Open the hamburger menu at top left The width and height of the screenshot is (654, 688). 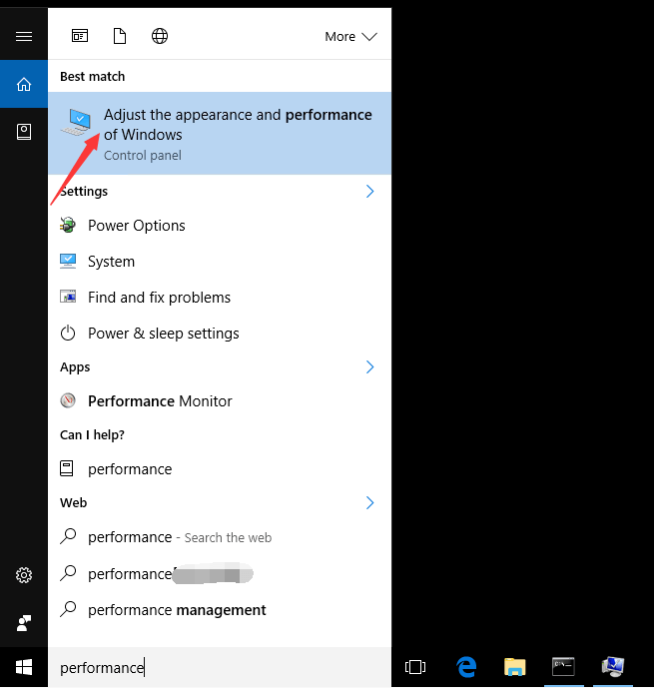tap(24, 36)
